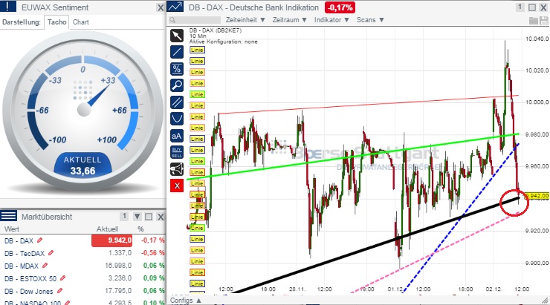Viewport: 550px width, 305px height.
Task: Click the needle of the sentiment gauge
Action: click(x=98, y=96)
